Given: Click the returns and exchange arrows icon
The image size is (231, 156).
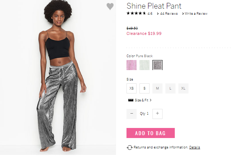Looking at the screenshot, I should (x=130, y=147).
